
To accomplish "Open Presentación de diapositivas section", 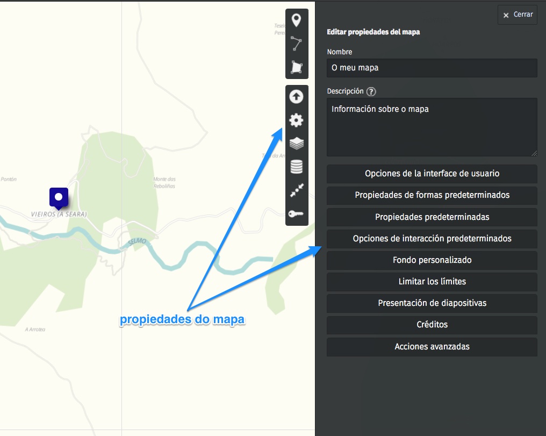I will 432,303.
